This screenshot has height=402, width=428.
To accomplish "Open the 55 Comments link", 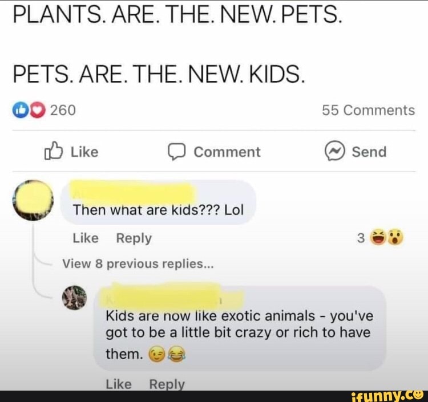I will click(x=369, y=110).
